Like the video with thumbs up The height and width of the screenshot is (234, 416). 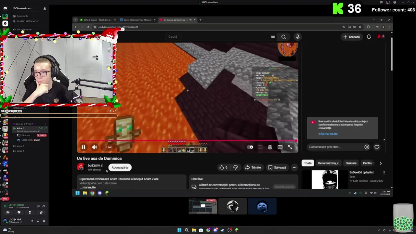pos(224,167)
